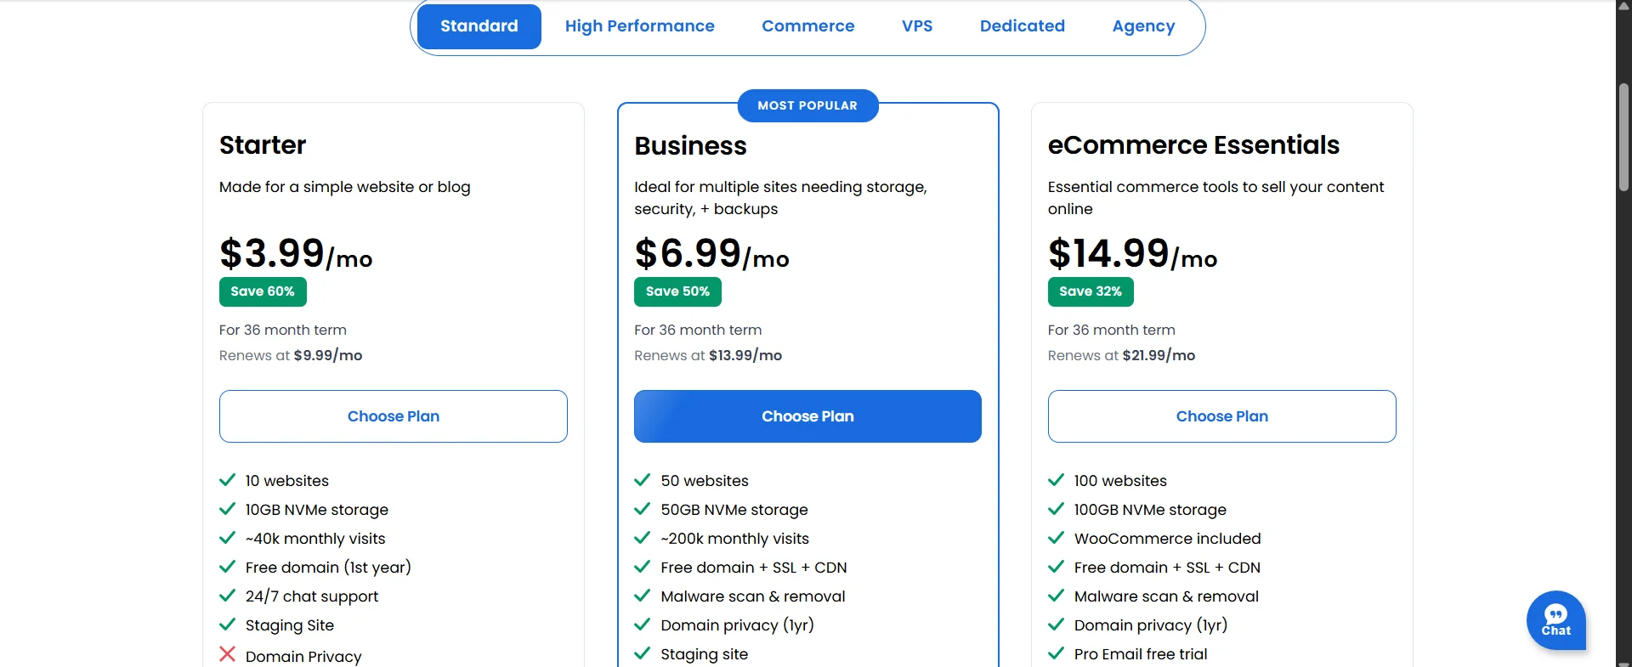Click the Starter plan heading

(263, 145)
